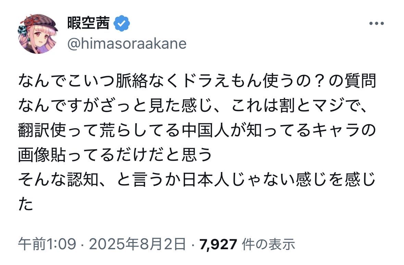404x265 pixels.
Task: Click the 2025年8月2日 date
Action: click(137, 244)
